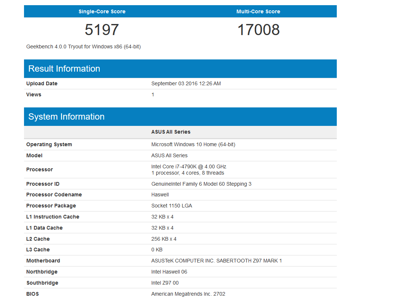Select the L1 Data Cache value 32 KB x 4
The height and width of the screenshot is (299, 404).
pos(162,228)
